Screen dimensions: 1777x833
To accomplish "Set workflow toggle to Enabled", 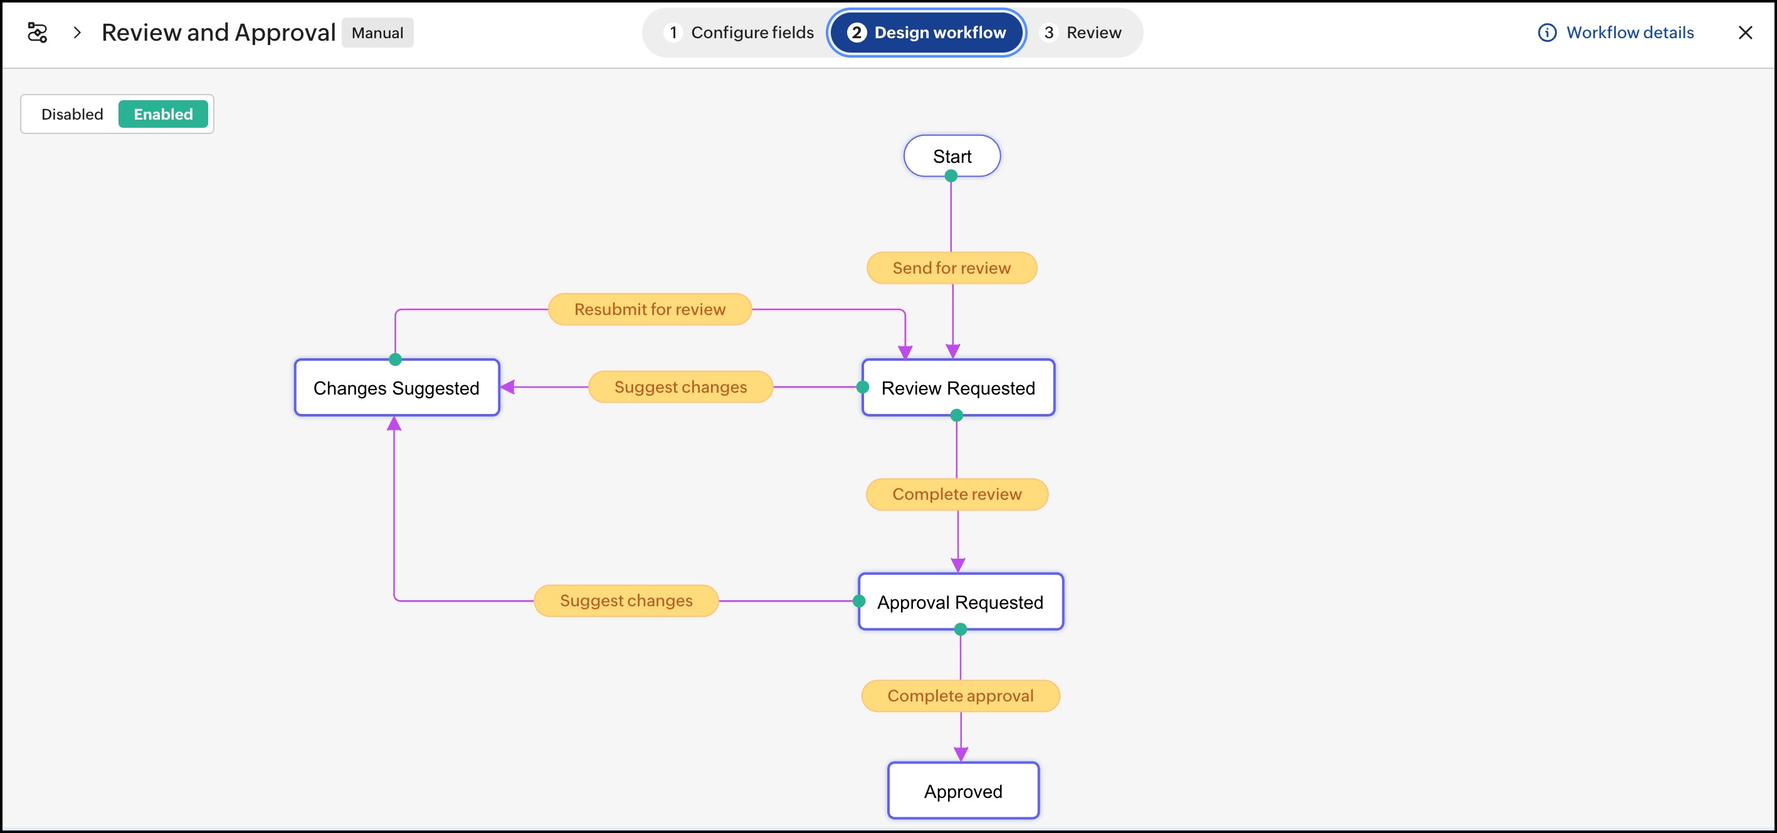I will tap(163, 115).
